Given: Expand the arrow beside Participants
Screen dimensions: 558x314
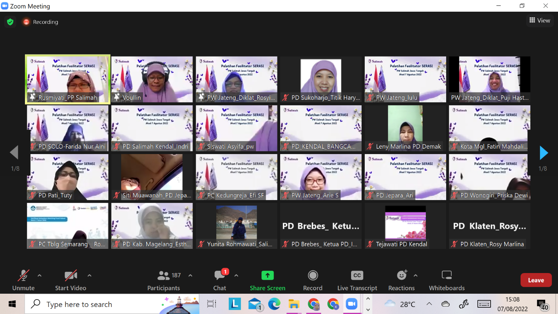Looking at the screenshot, I should click(190, 275).
